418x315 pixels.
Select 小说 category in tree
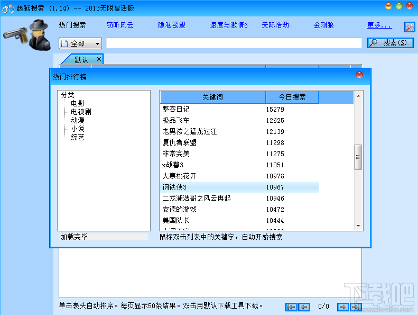78,129
